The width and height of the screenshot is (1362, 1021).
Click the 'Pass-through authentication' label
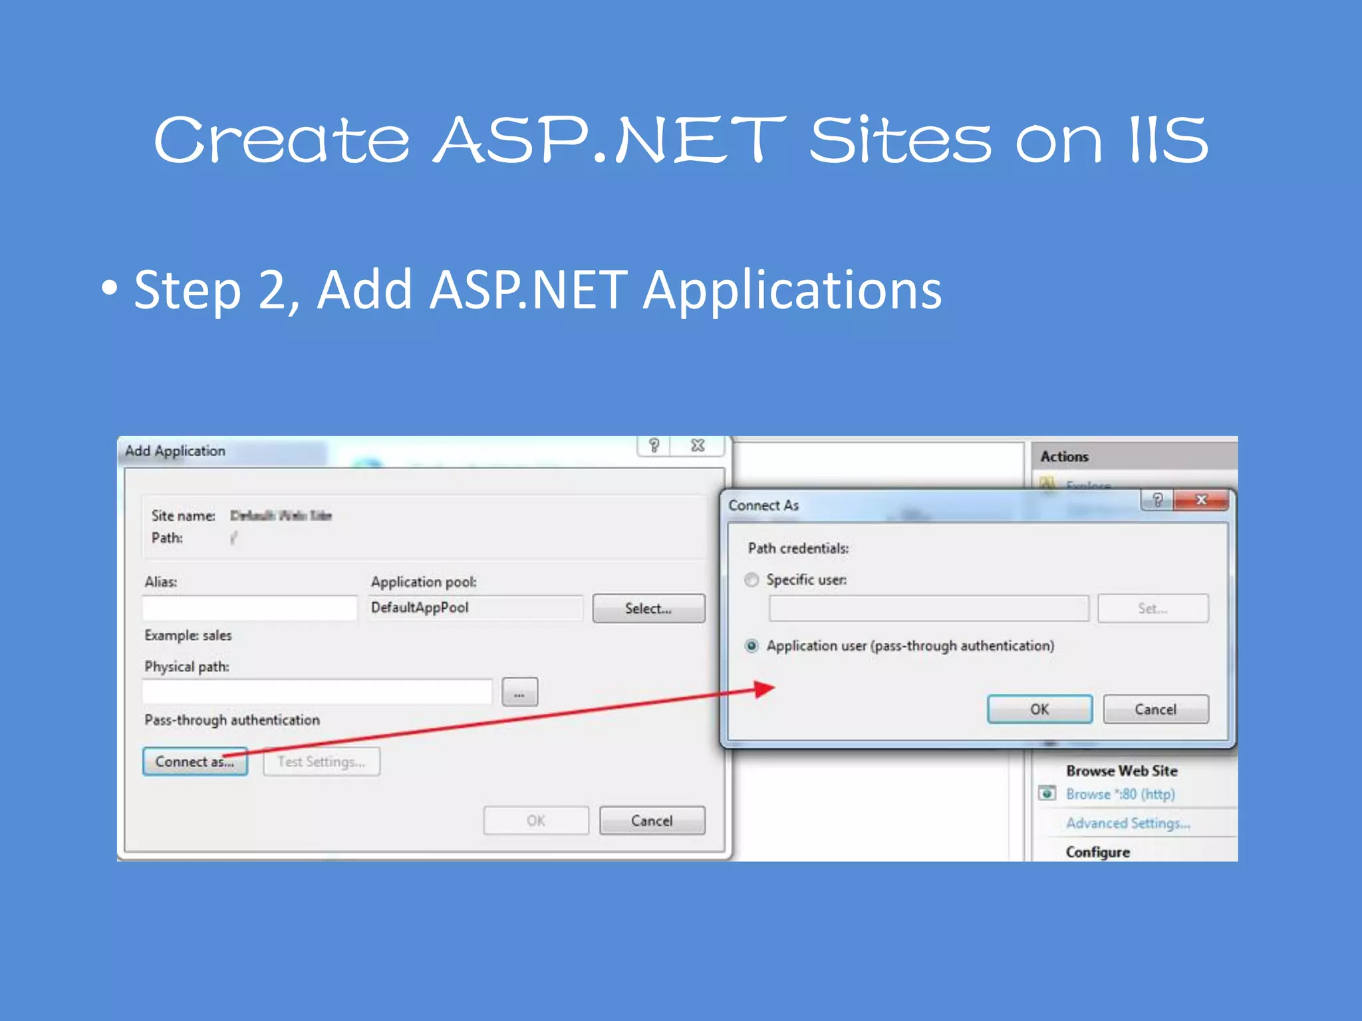tap(232, 720)
